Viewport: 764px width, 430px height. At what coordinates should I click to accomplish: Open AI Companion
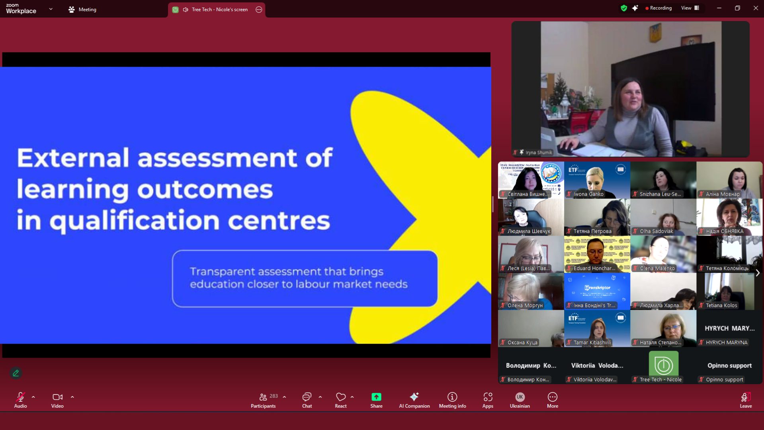414,400
